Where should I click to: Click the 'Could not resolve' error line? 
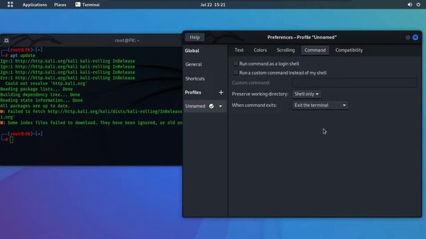(x=46, y=84)
